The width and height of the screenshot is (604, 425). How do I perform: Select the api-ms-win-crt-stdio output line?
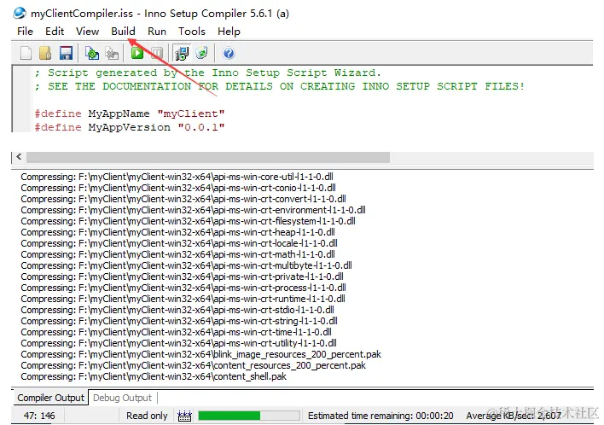pos(177,310)
